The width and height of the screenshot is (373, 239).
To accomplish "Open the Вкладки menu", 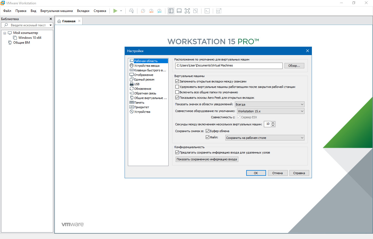I will coord(83,11).
